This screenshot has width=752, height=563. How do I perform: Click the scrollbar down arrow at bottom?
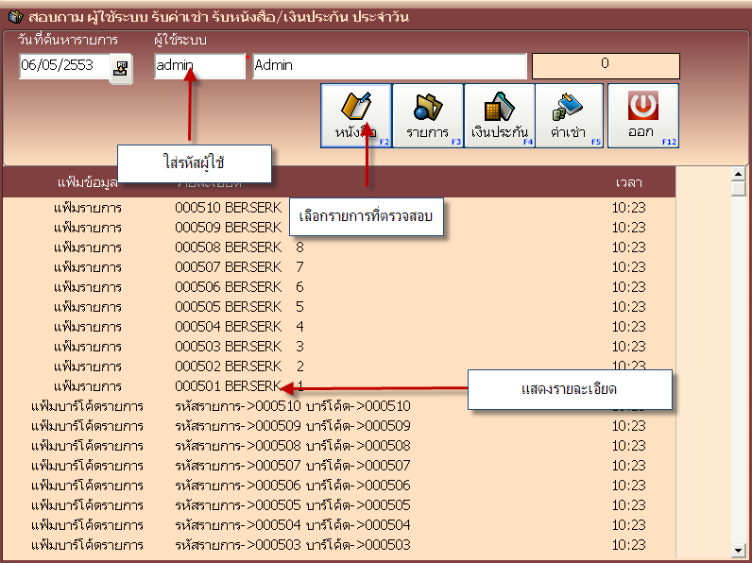tap(739, 550)
